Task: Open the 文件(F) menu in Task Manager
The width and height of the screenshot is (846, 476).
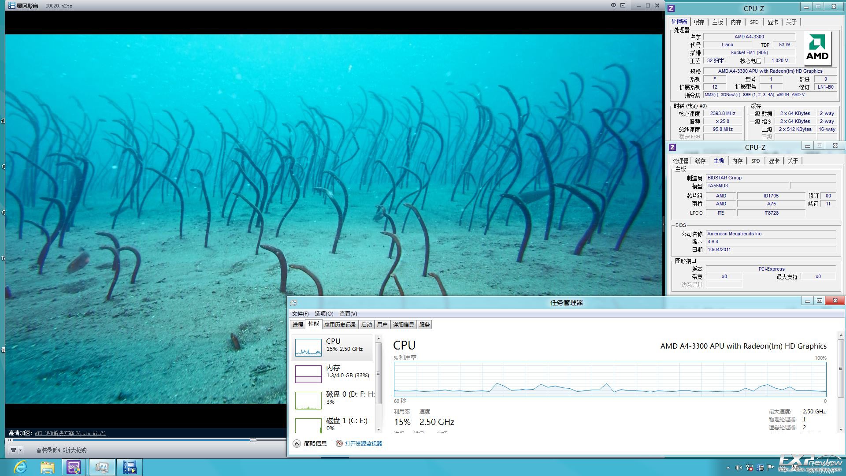Action: 300,314
